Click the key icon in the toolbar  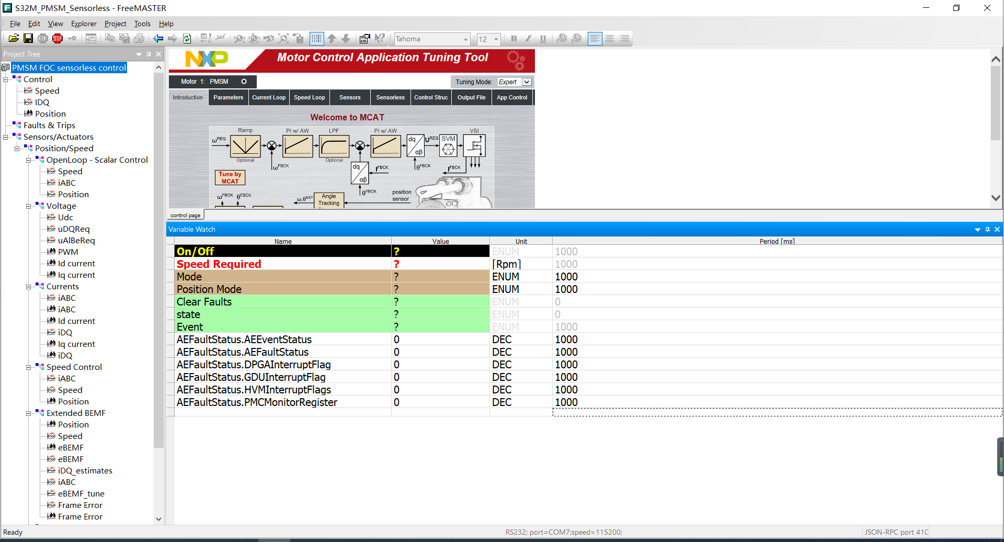coord(72,39)
